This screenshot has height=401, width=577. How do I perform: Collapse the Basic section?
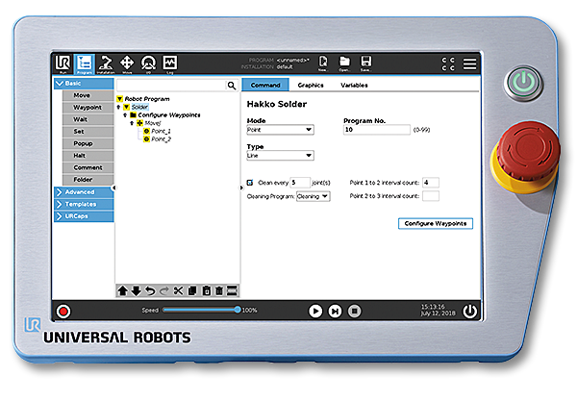[84, 84]
